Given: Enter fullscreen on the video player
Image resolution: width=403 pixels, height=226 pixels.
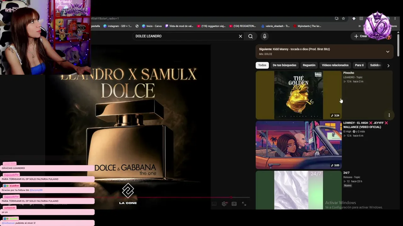Looking at the screenshot, I should click(x=244, y=204).
